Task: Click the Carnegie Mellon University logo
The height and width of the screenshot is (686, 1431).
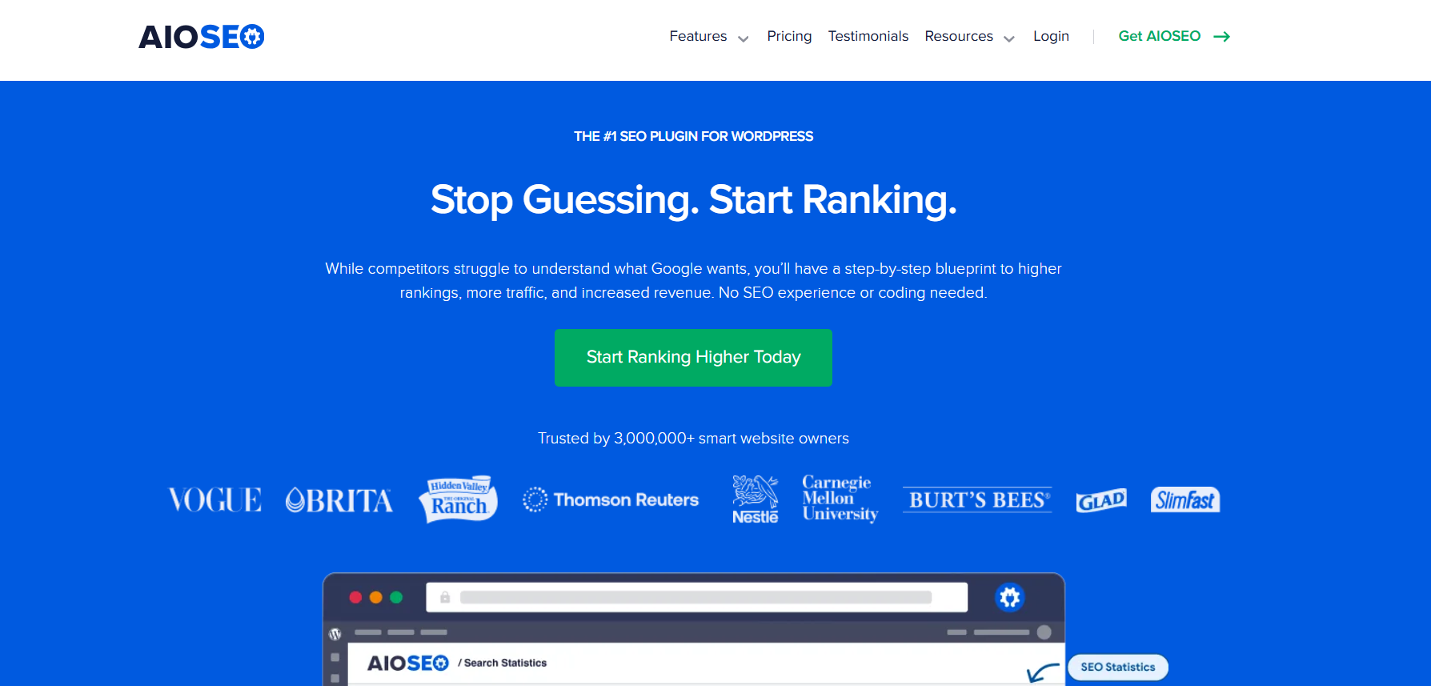Action: point(840,498)
